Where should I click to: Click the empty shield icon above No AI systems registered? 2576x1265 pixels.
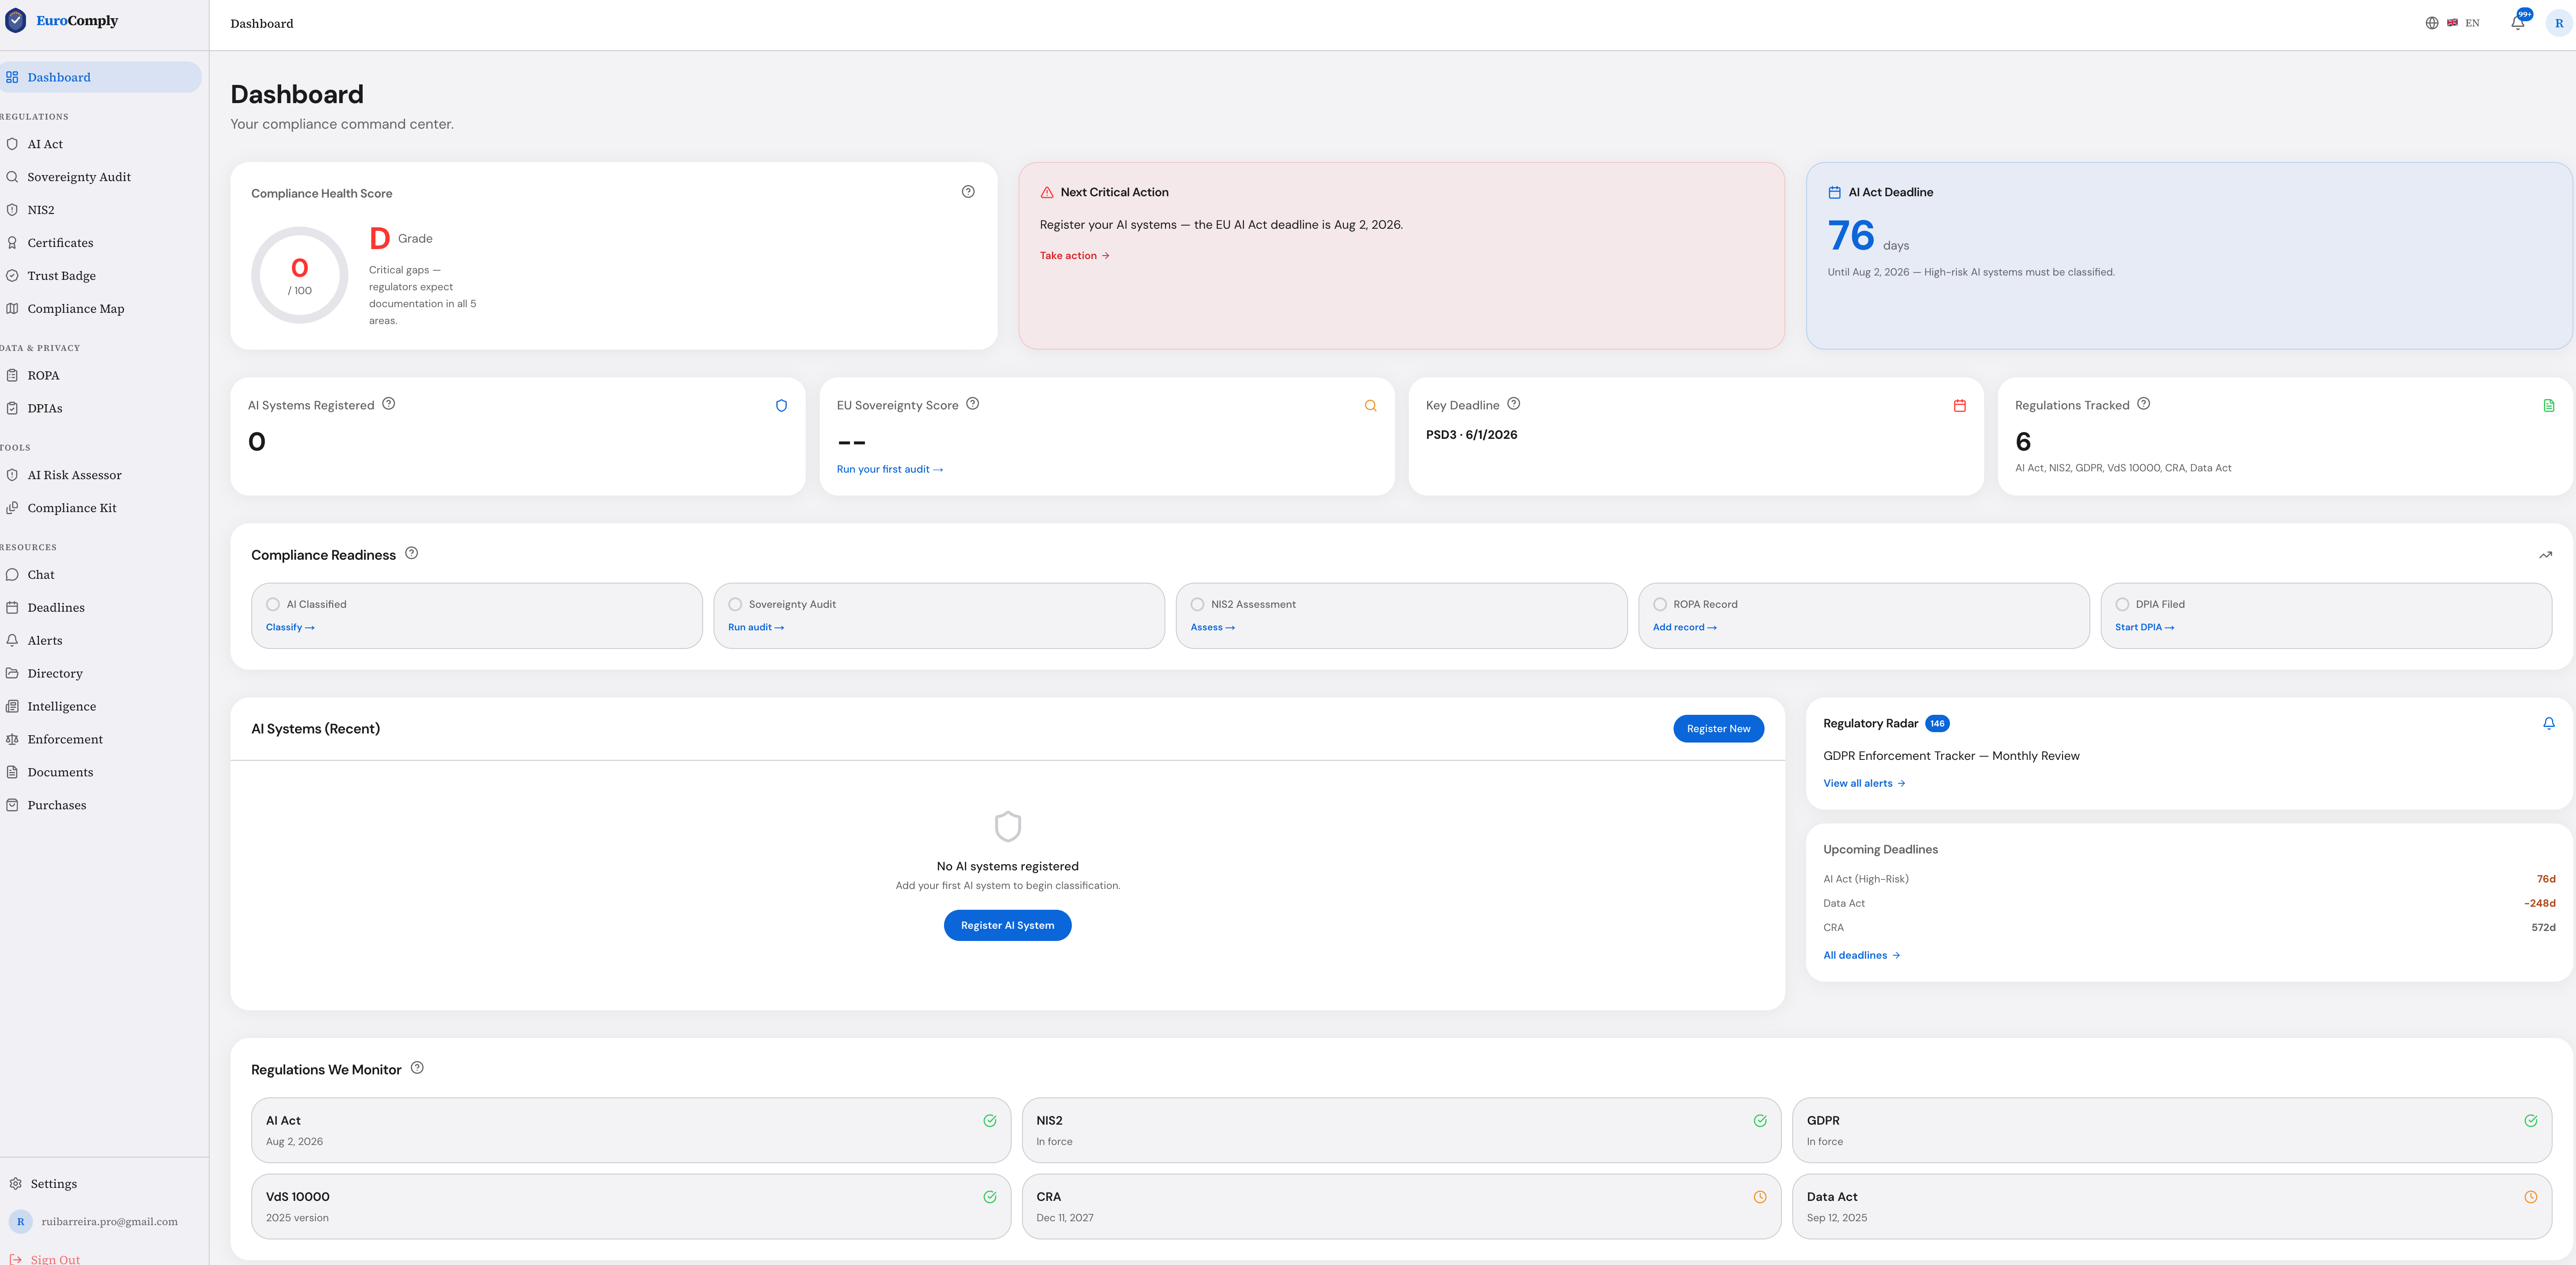tap(1008, 827)
